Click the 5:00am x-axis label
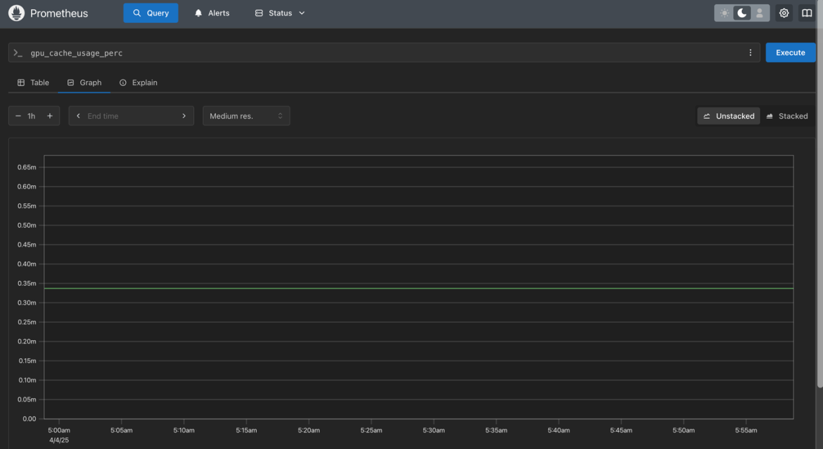This screenshot has width=823, height=449. click(x=59, y=431)
